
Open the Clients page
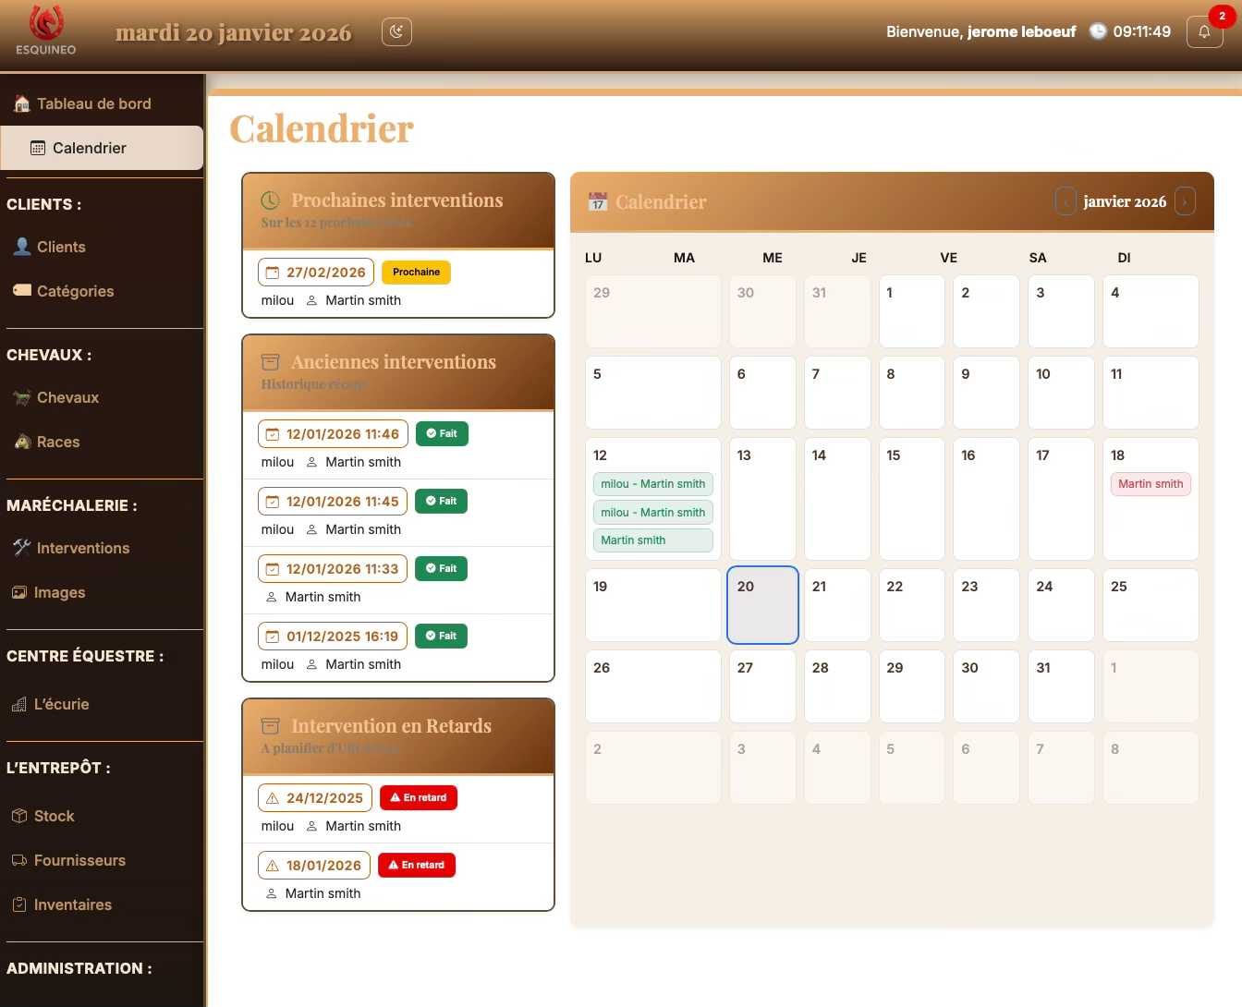tap(61, 247)
